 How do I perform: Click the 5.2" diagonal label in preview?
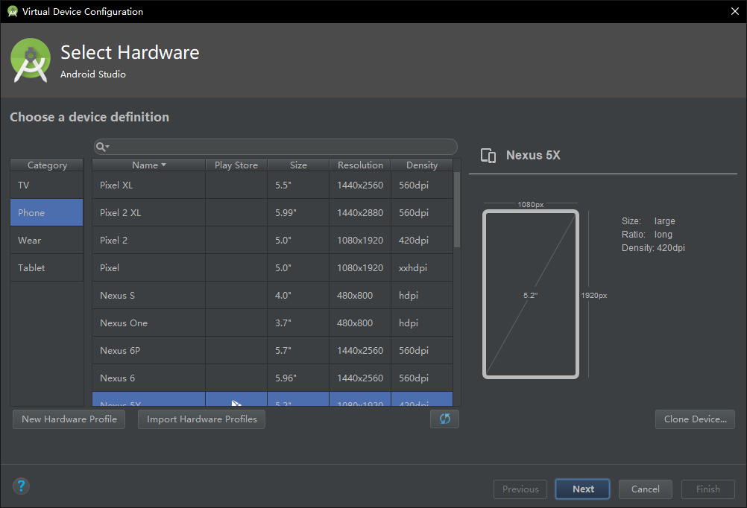coord(530,295)
